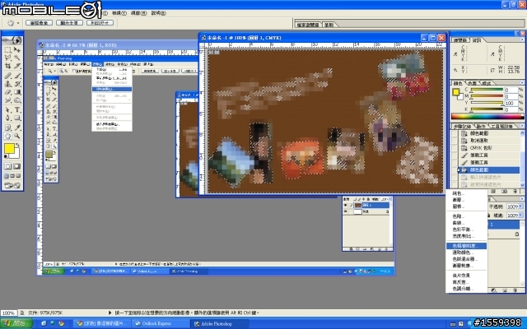Select the Path Selection tool
527x329 pixels.
7,109
